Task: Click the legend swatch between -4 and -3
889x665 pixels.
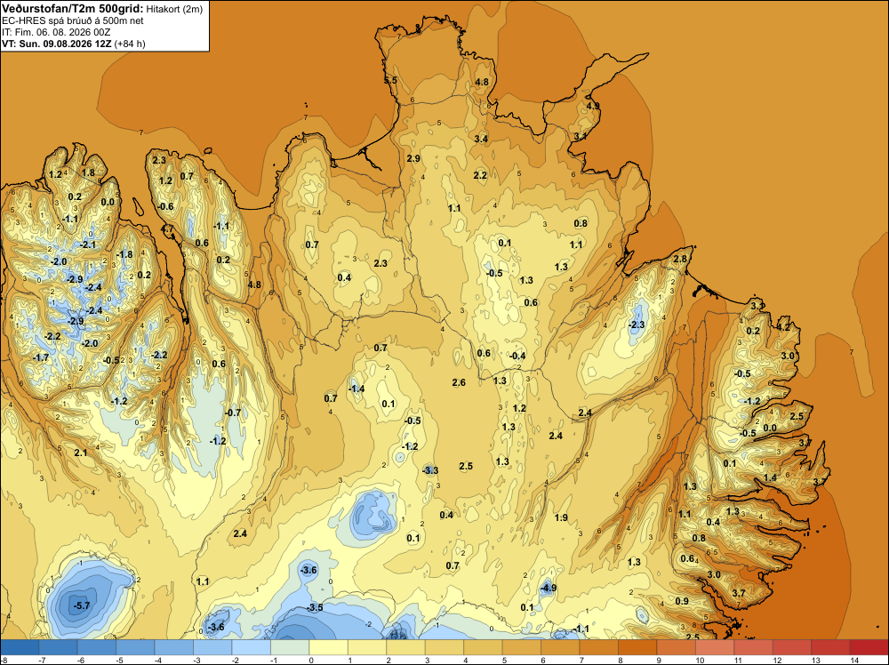Action: [x=173, y=647]
